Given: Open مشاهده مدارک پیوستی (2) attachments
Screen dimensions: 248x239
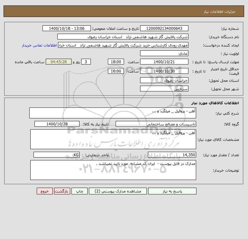Looking at the screenshot, I should (x=118, y=191).
